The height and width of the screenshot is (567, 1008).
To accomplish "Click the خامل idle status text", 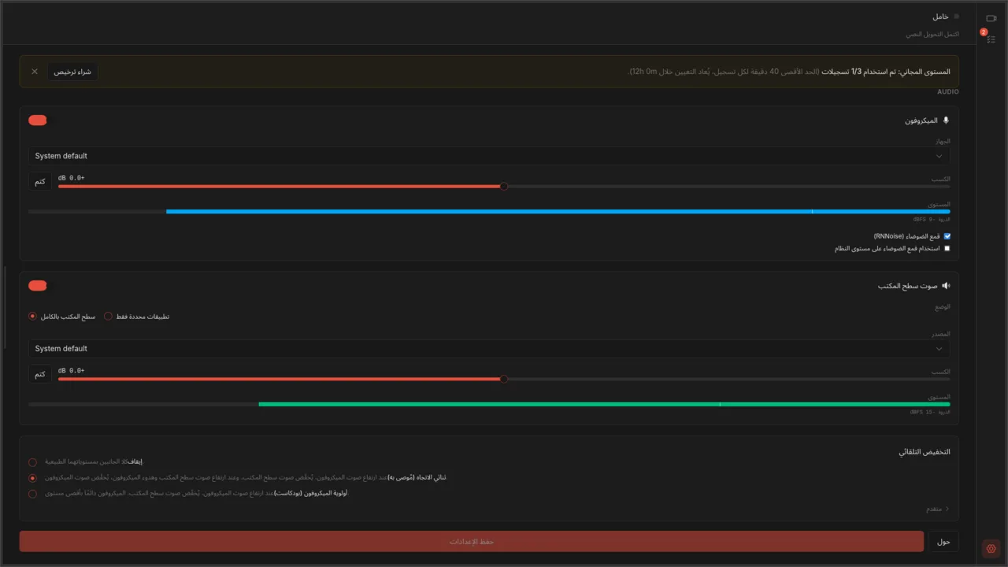I will click(x=940, y=17).
